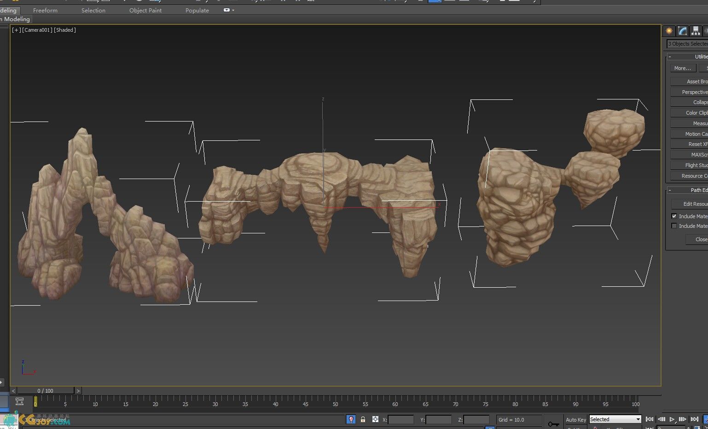708x429 pixels.
Task: Click the time slider showing 0 / 100
Action: coord(45,391)
